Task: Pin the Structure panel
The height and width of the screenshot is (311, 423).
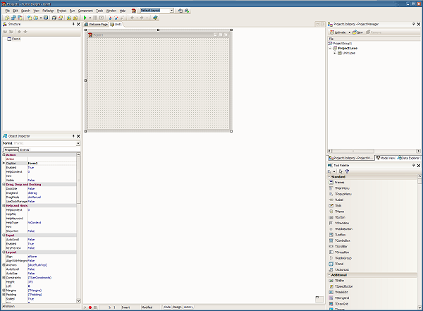Action: [73, 25]
